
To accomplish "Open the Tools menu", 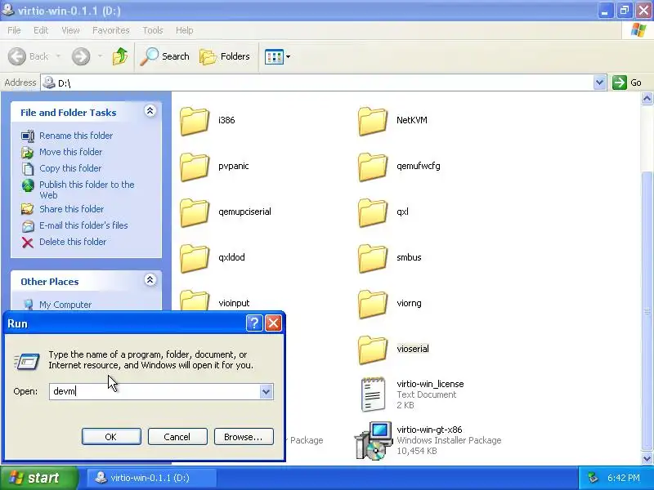I will coord(153,30).
